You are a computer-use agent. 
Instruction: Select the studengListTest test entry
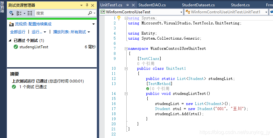tap(34, 47)
